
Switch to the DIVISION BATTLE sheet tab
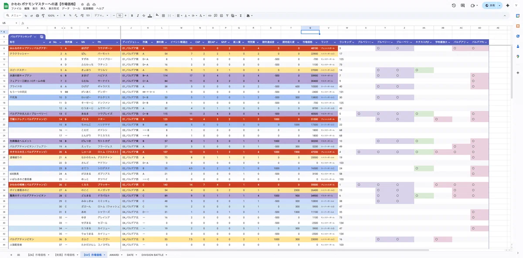(x=153, y=255)
